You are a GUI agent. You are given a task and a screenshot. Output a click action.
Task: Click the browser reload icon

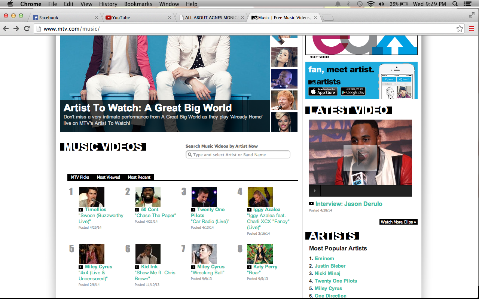[x=27, y=29]
